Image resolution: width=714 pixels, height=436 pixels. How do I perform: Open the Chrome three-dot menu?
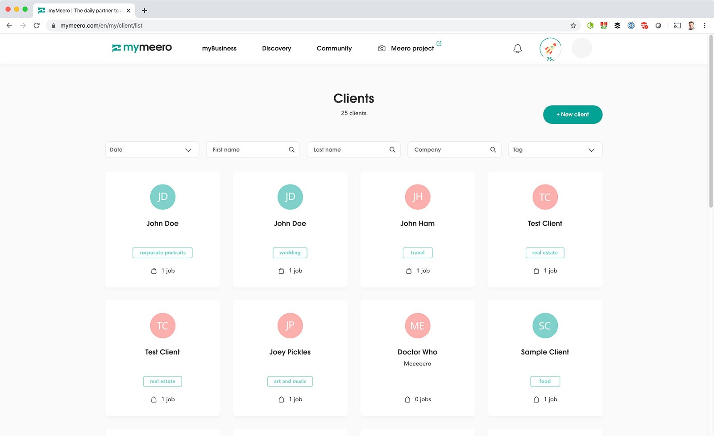tap(705, 25)
